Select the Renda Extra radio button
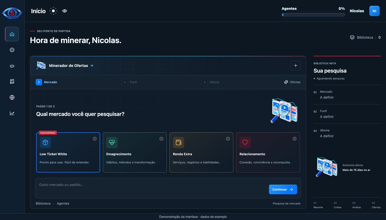Image resolution: width=386 pixels, height=220 pixels. click(x=228, y=139)
